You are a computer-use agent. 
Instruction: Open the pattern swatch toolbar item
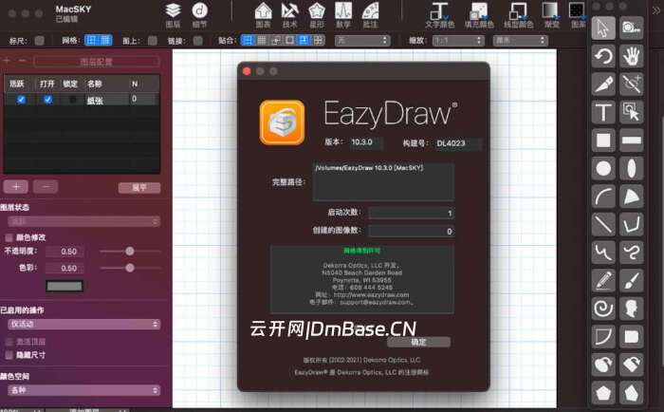point(577,15)
